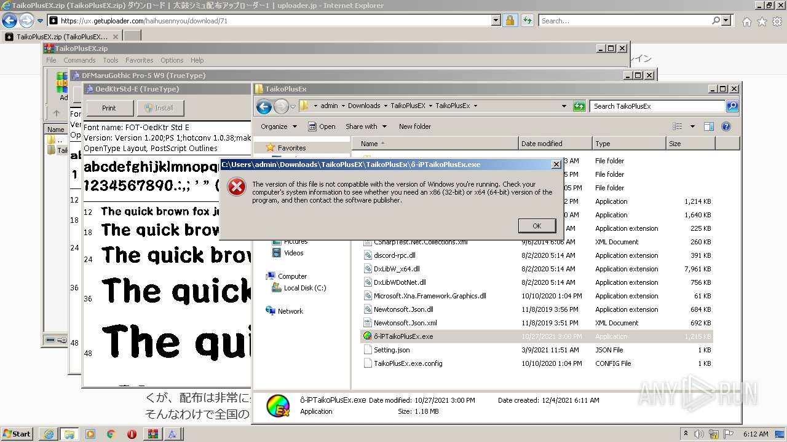Select the Newtonsoft.Json.dll file

(x=403, y=309)
